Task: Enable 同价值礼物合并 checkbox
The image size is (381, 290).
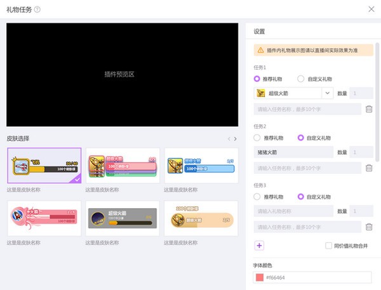Action: (328, 246)
